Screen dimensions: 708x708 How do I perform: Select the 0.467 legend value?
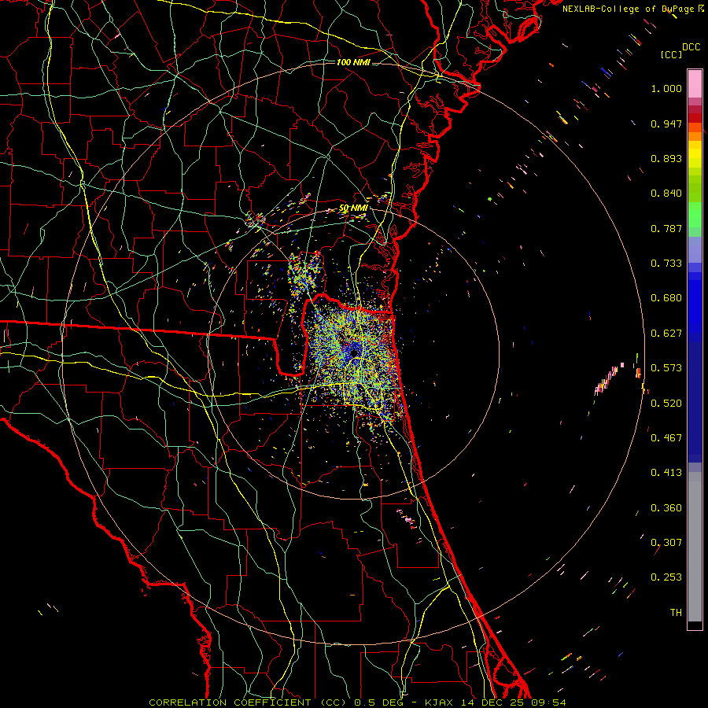point(666,438)
